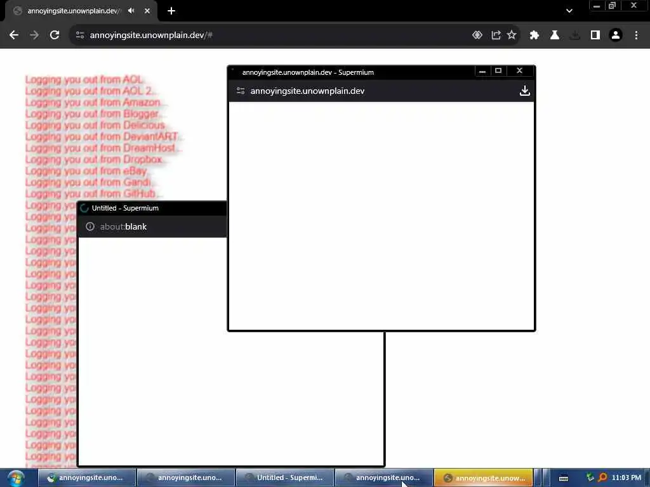Click the green network tray icon
The height and width of the screenshot is (487, 650).
pos(590,477)
